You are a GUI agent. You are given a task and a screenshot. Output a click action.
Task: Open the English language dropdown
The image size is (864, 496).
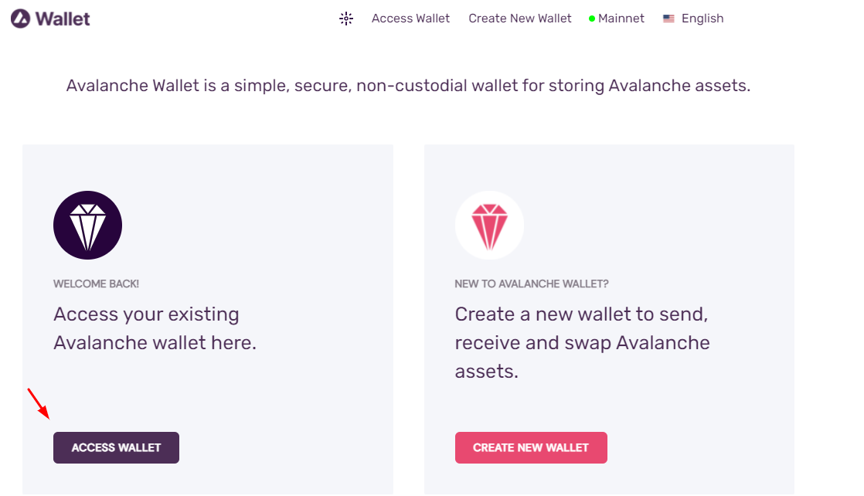702,19
